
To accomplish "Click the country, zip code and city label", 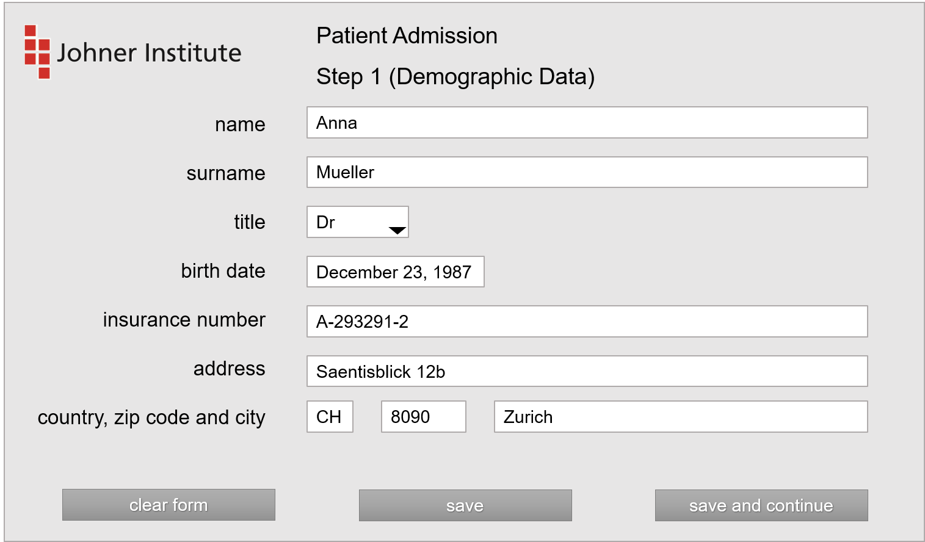I will tap(151, 417).
